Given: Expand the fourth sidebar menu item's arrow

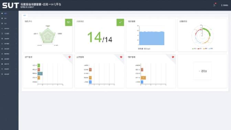Looking at the screenshot, I should 16,29.
